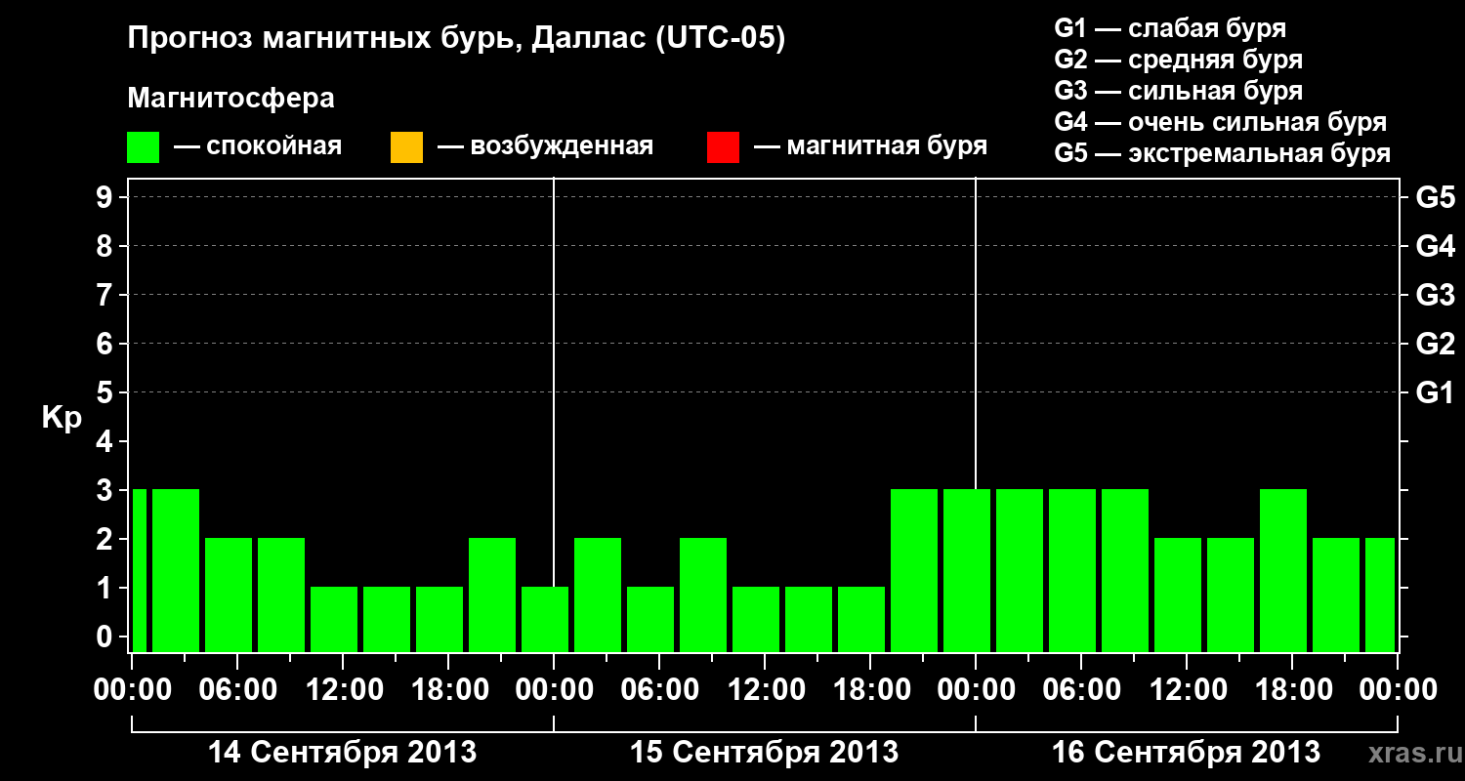1465x781 pixels.
Task: Click the '— магнитная буря' legend label
Action: tap(870, 146)
